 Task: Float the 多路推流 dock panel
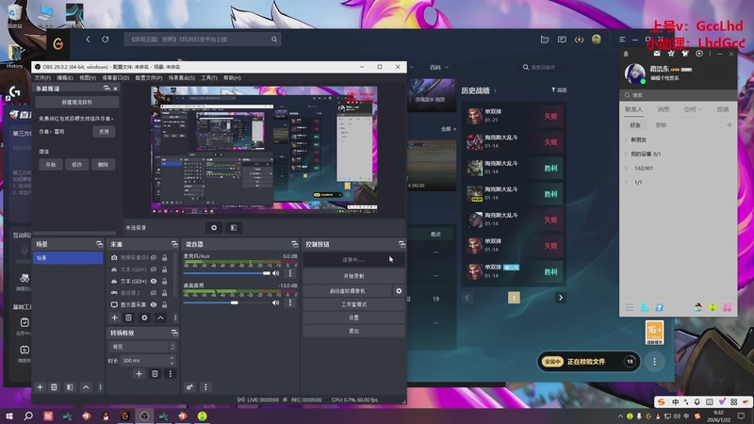[107, 89]
